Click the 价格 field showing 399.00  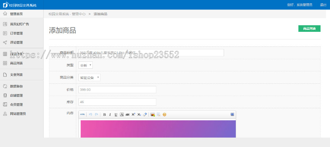pos(117,90)
